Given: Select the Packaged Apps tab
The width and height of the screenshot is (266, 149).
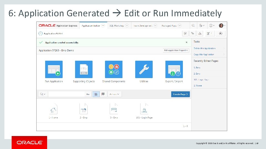Looking at the screenshot, I should click(x=169, y=26).
